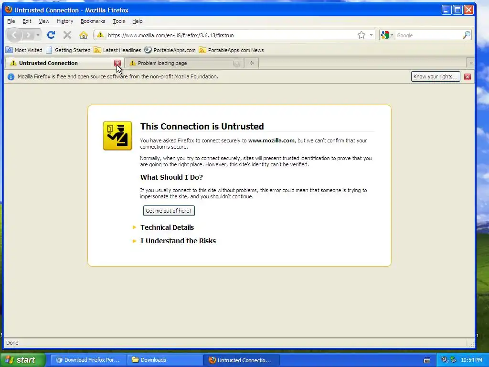489x367 pixels.
Task: Open the list all tabs dropdown
Action: point(470,63)
